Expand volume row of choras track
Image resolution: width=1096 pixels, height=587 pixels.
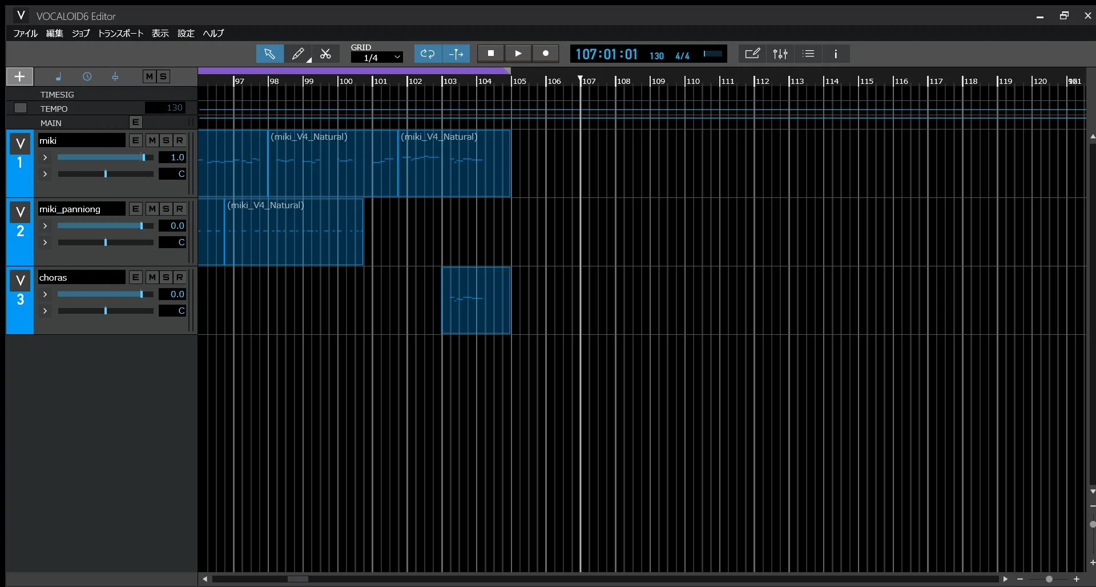45,294
